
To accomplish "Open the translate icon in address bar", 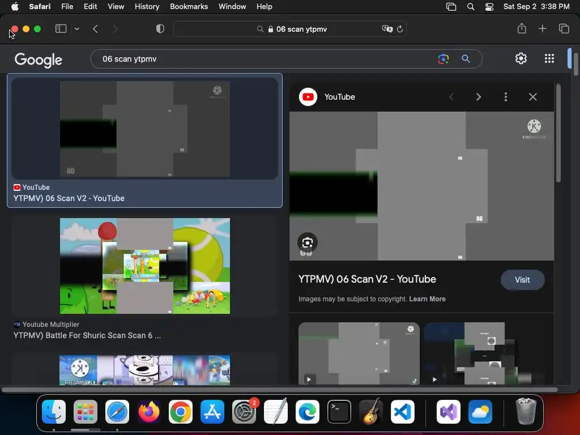I will pyautogui.click(x=387, y=29).
